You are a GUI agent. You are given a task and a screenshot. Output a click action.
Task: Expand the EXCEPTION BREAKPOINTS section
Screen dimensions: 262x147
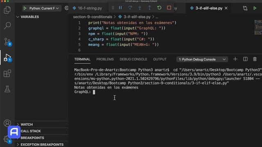(40, 145)
